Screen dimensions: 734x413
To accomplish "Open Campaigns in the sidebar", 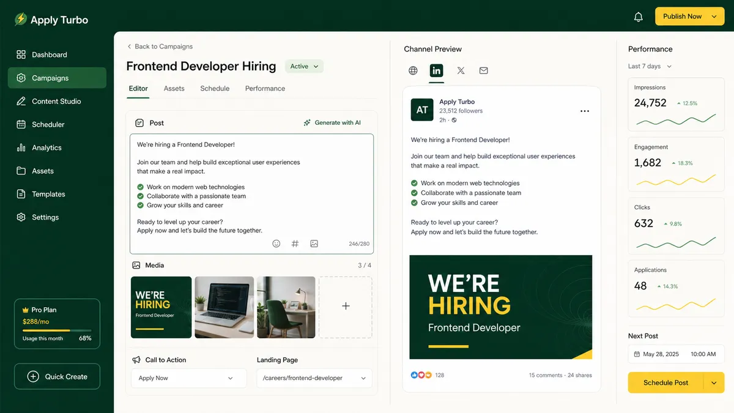I will pyautogui.click(x=57, y=78).
